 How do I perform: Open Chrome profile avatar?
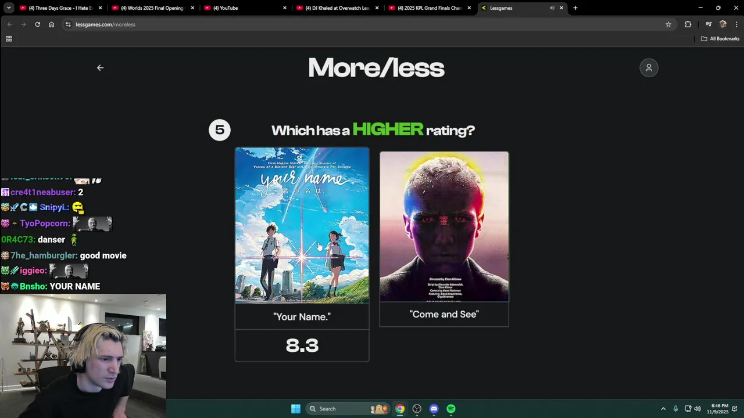[723, 24]
